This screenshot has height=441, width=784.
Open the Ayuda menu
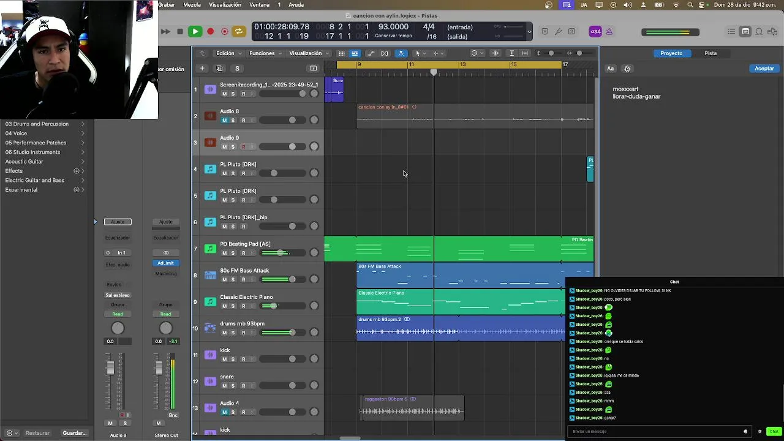[x=296, y=5]
